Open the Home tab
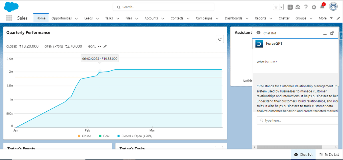Screen dimensions: 343x160 click(x=41, y=18)
